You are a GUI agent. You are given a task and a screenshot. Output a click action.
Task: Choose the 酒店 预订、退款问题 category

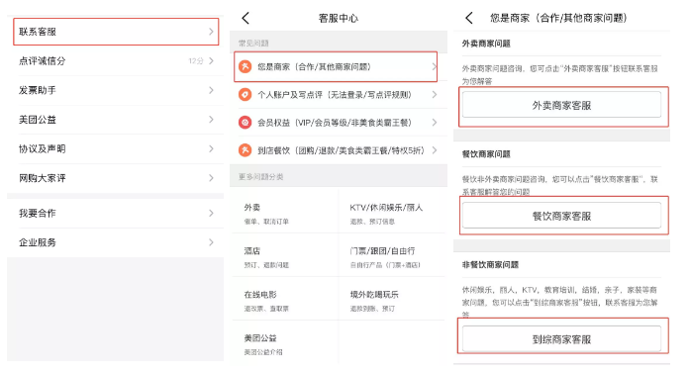tap(285, 257)
